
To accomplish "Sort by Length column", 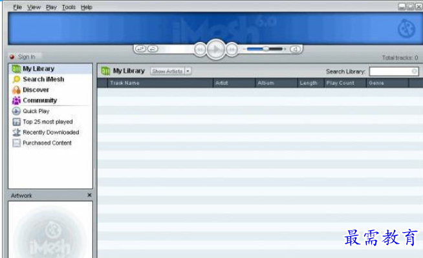I will click(x=311, y=83).
